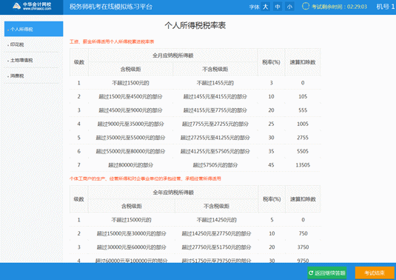
Task: Click cell 不超过1500元的
Action: 130,83
